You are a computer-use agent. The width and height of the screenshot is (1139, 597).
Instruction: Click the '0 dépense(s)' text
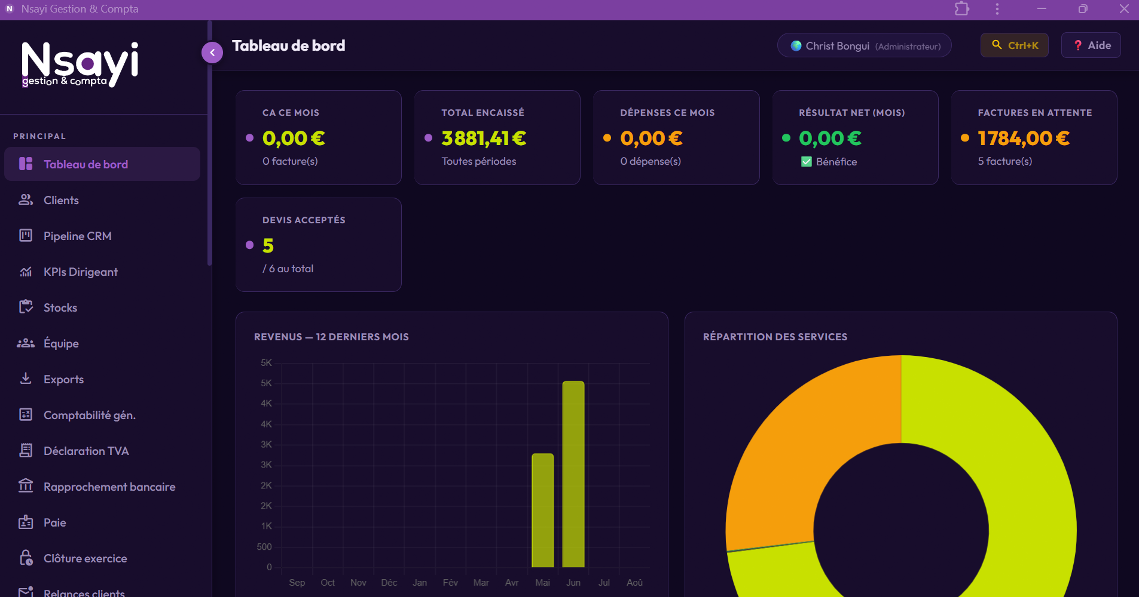click(651, 161)
